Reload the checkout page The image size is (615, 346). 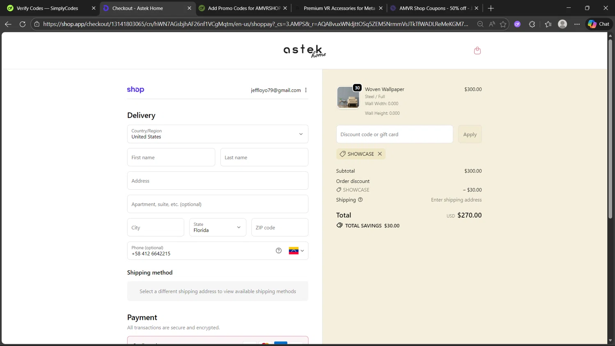point(23,24)
